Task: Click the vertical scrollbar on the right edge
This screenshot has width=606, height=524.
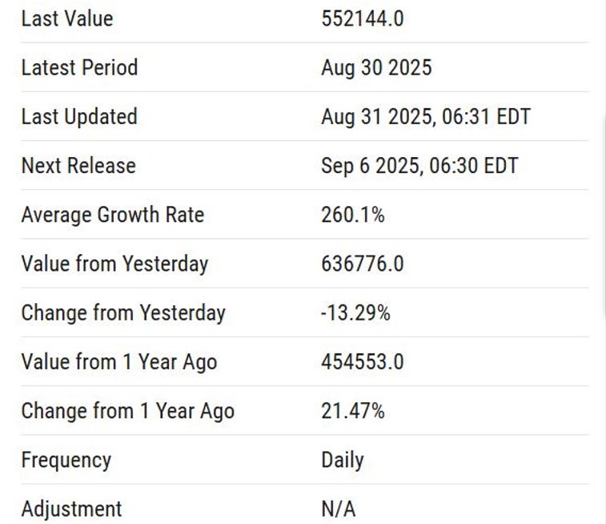Action: [x=603, y=216]
